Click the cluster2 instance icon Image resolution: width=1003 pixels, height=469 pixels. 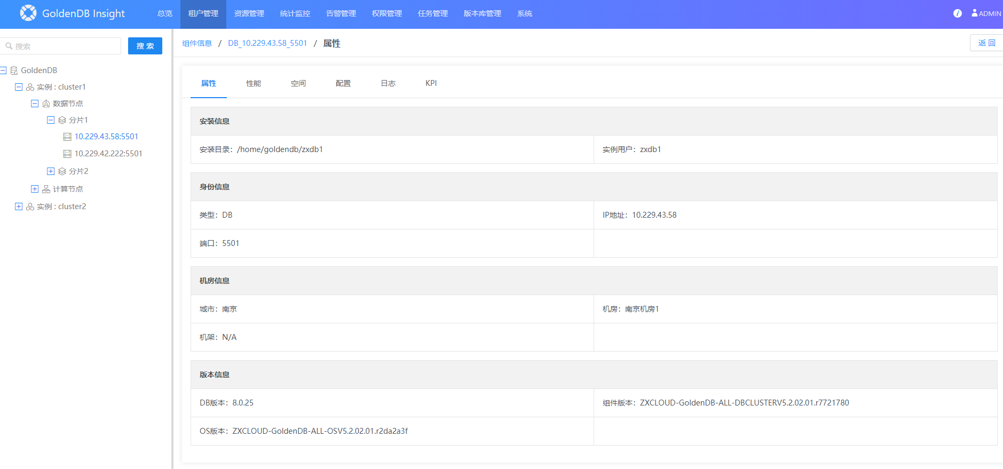click(30, 206)
